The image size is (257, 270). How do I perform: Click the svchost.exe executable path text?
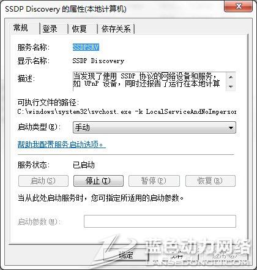click(127, 111)
